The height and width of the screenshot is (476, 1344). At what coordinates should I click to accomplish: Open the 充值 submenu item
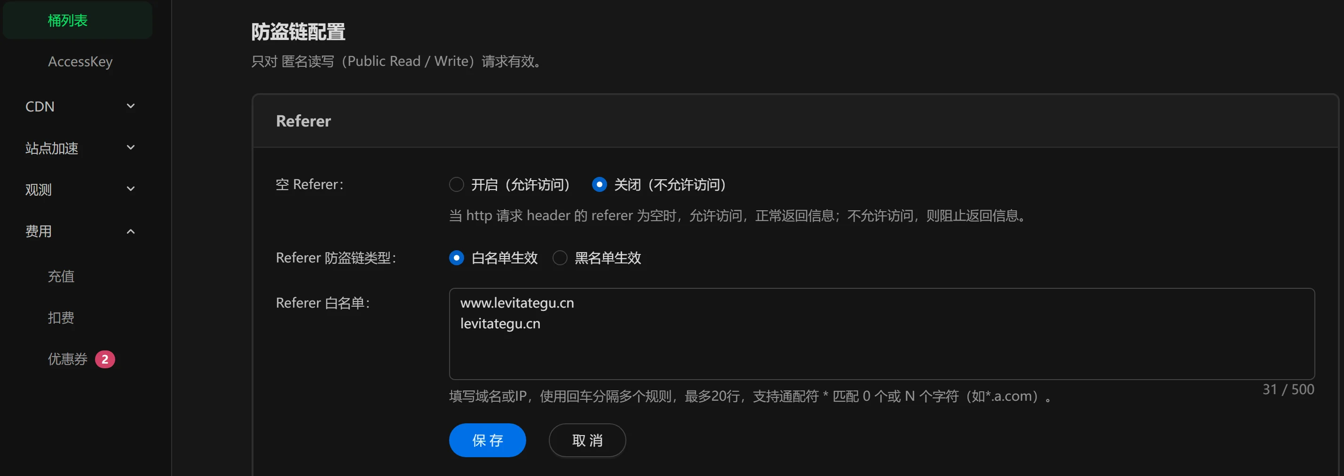[x=61, y=276]
